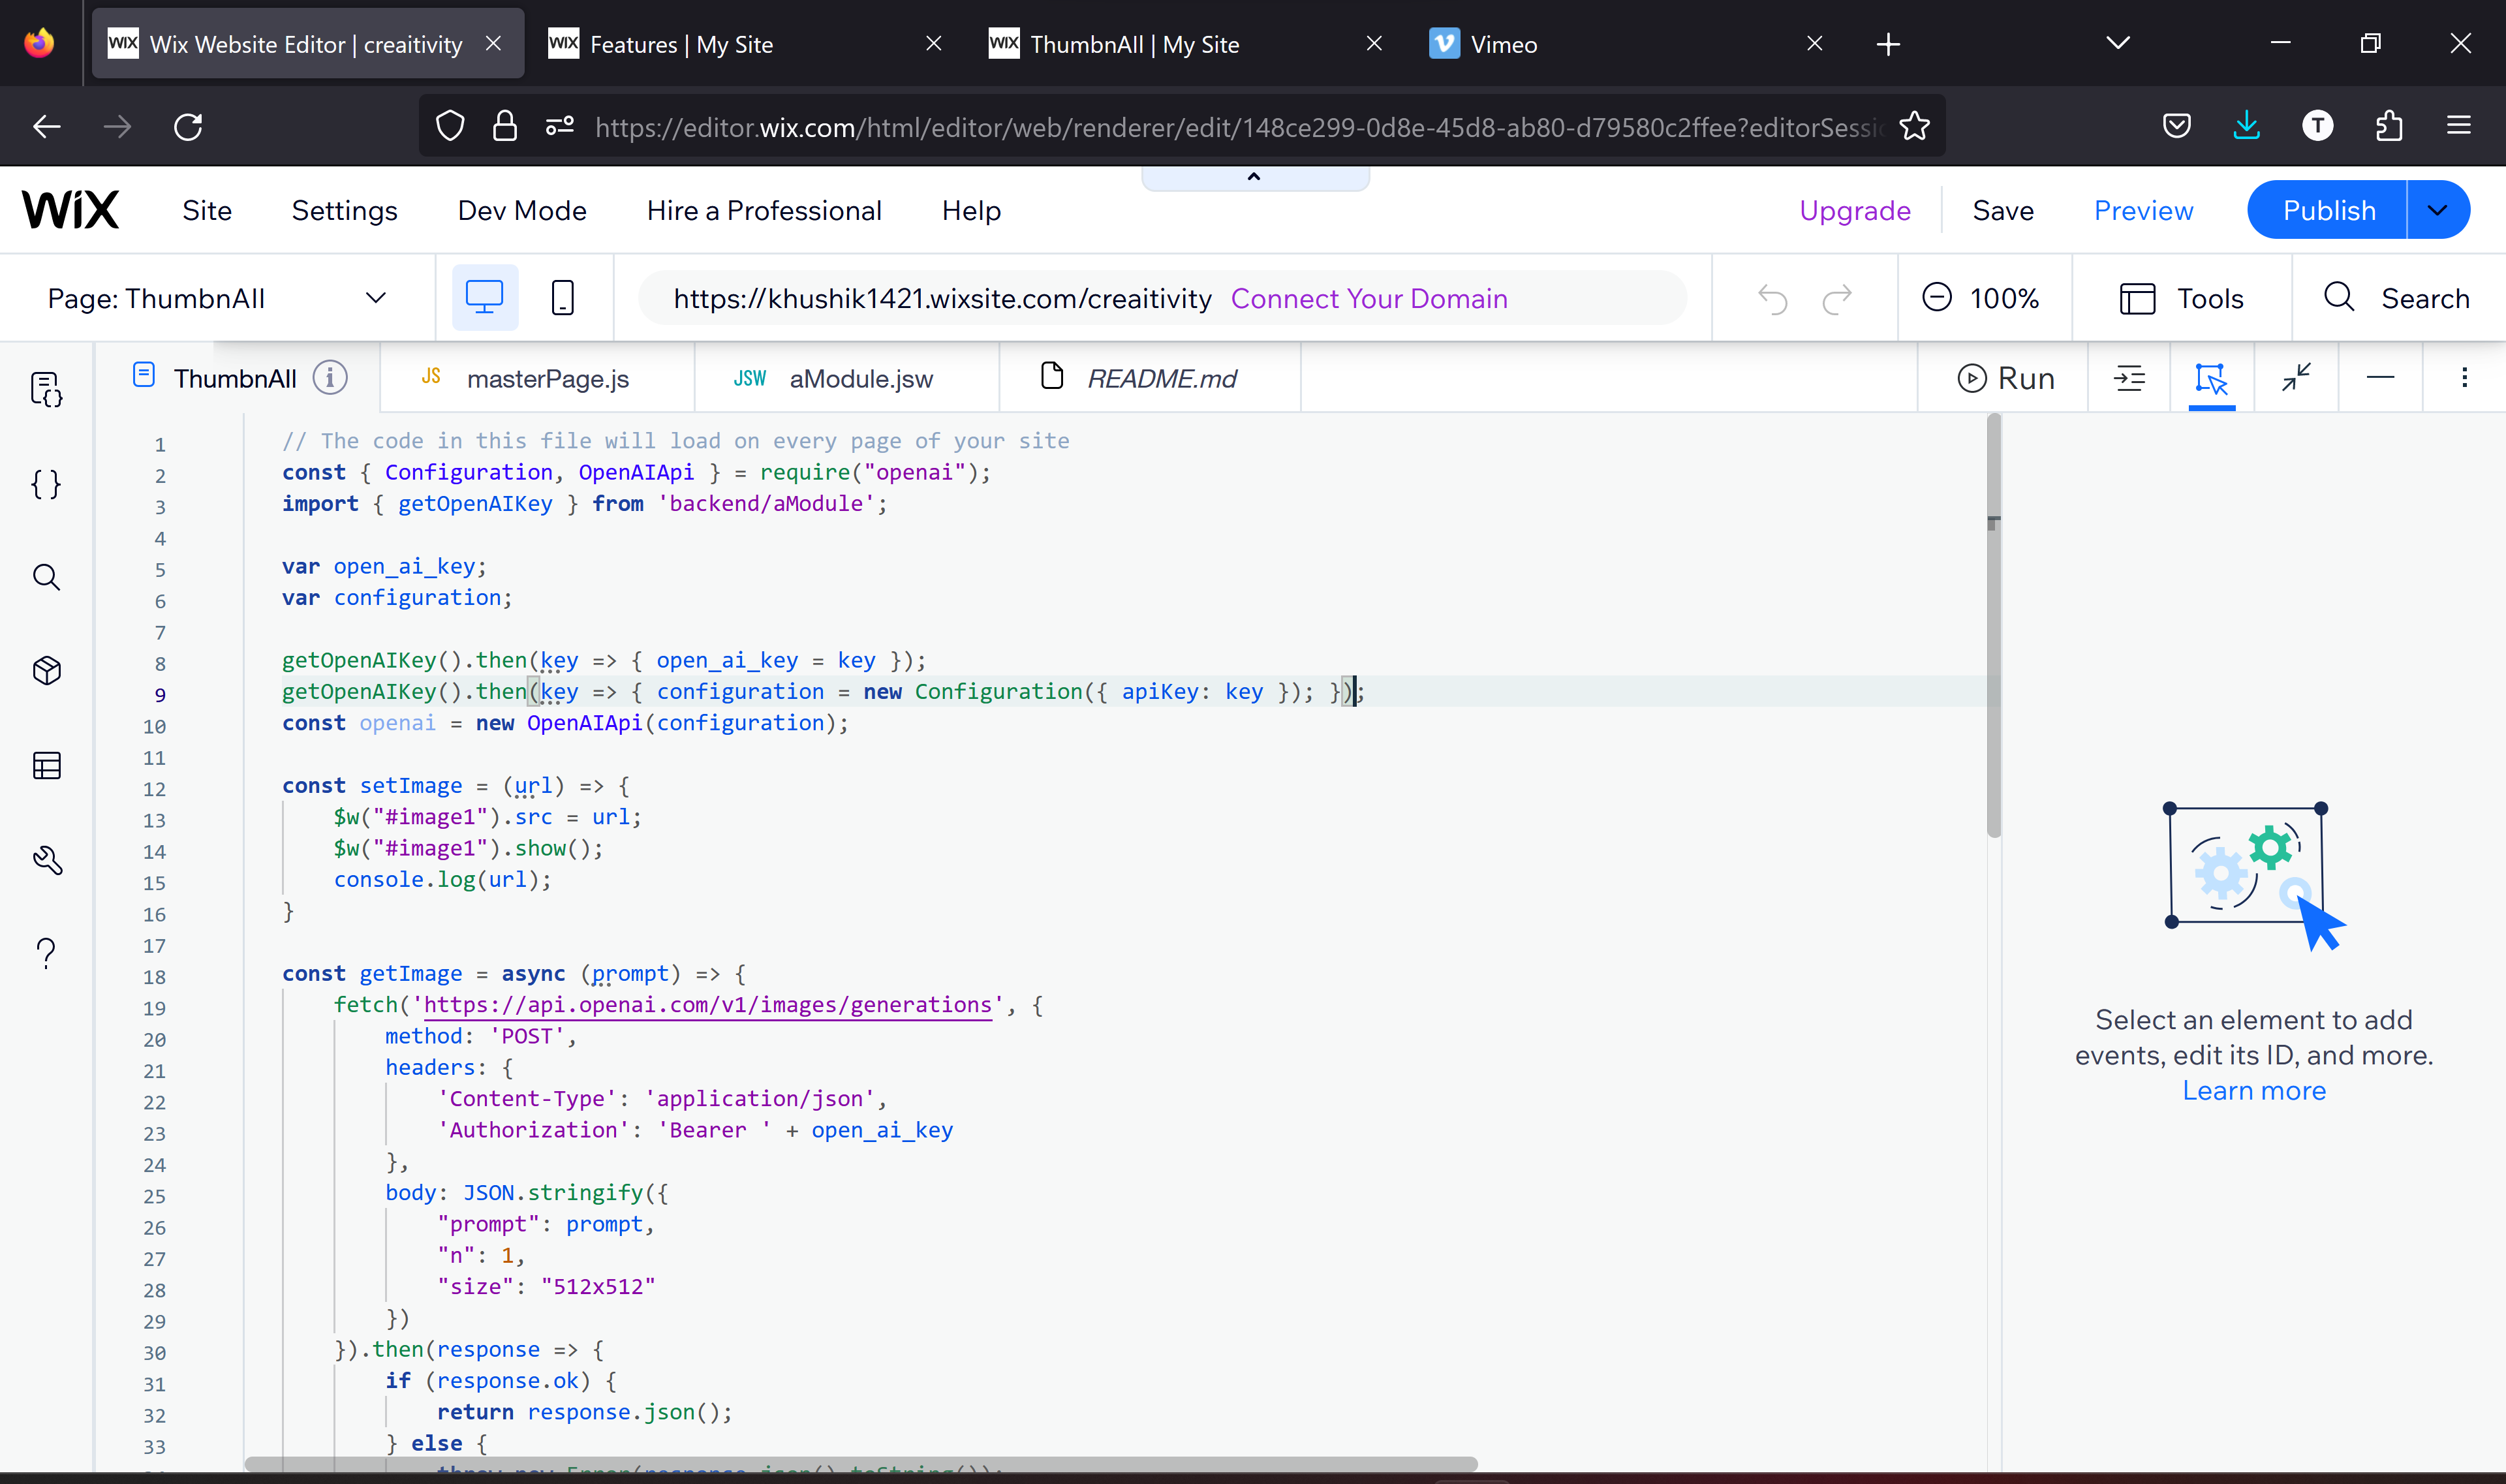Toggle the properties and events panel
Image resolution: width=2506 pixels, height=1484 pixels.
coord(2211,378)
